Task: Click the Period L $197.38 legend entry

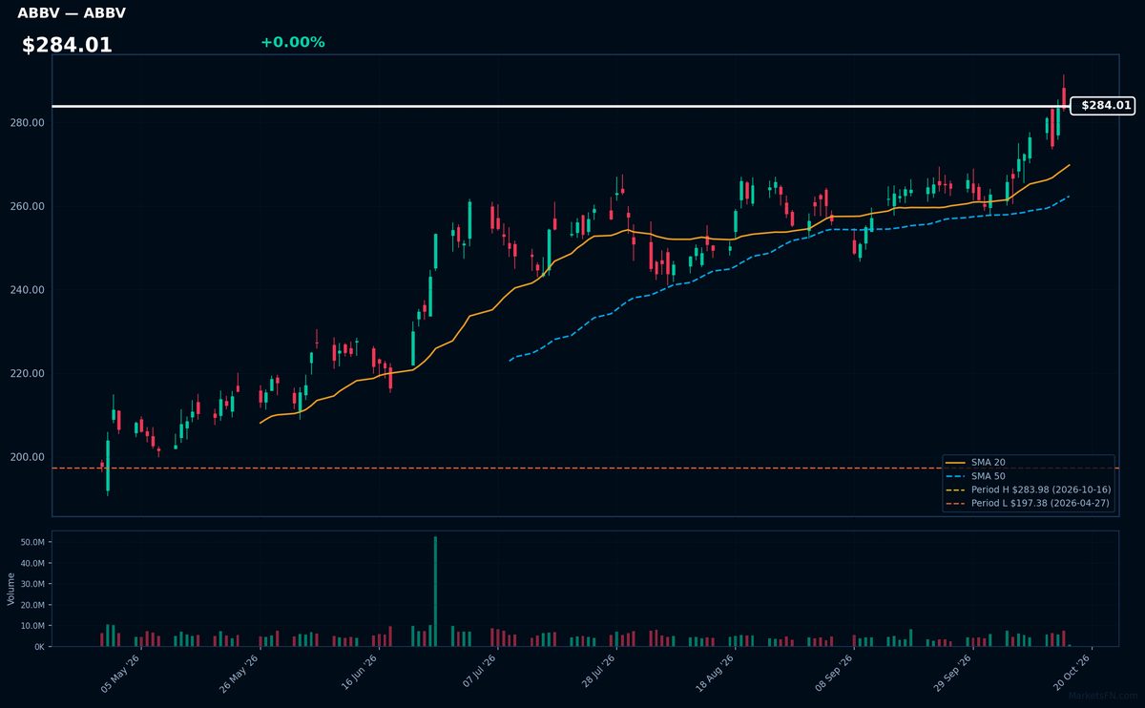Action: pos(1027,503)
